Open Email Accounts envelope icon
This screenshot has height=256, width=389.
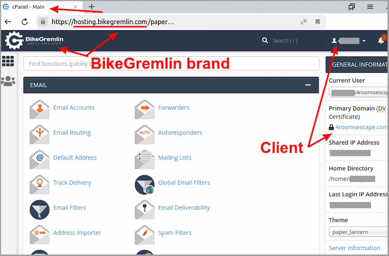pos(40,110)
